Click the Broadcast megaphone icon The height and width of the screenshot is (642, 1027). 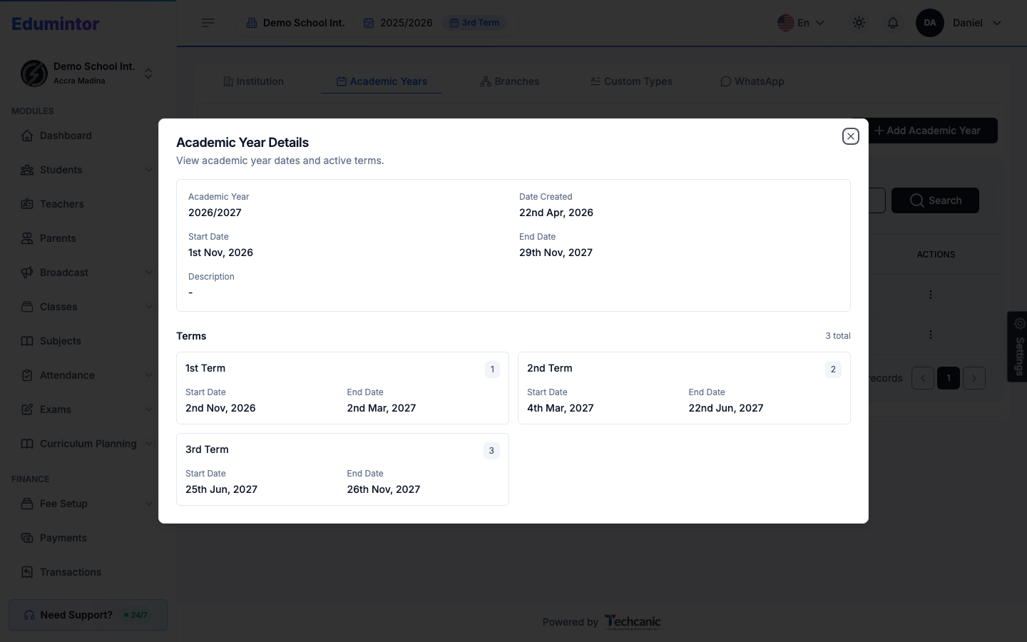[x=27, y=272]
